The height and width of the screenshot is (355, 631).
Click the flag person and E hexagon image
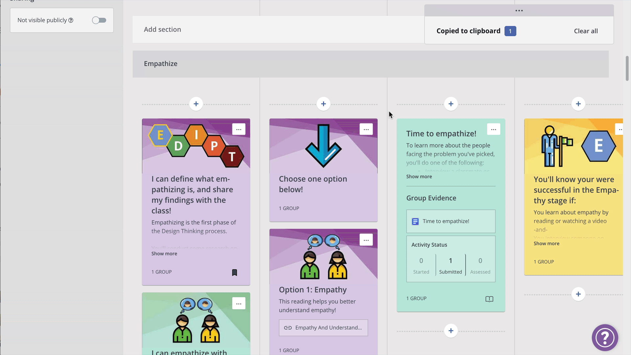[574, 146]
